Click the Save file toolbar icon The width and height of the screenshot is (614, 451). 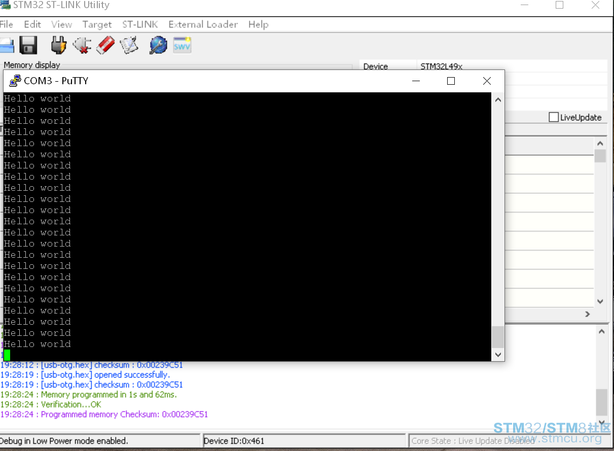pos(28,46)
